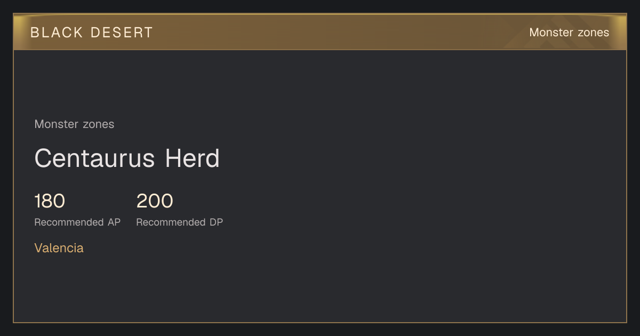Click the Centaurus Herd heading
This screenshot has width=640, height=336.
(127, 158)
